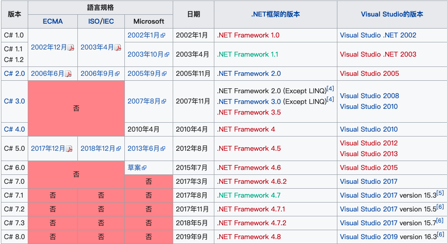Viewport: 447px width, 244px height.
Task: Open .NET Framework 3.0 link
Action: click(x=249, y=102)
